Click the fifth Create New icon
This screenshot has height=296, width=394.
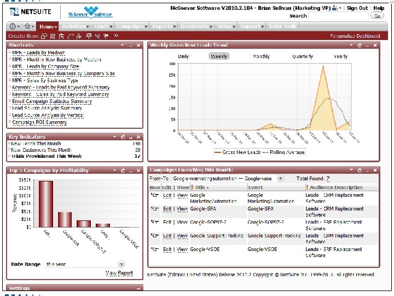click(79, 36)
